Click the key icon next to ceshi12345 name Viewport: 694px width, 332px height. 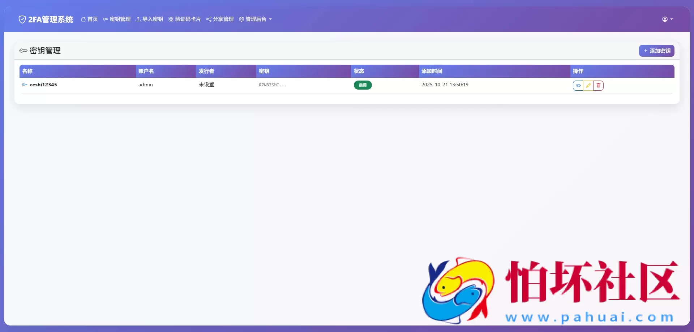pyautogui.click(x=24, y=85)
